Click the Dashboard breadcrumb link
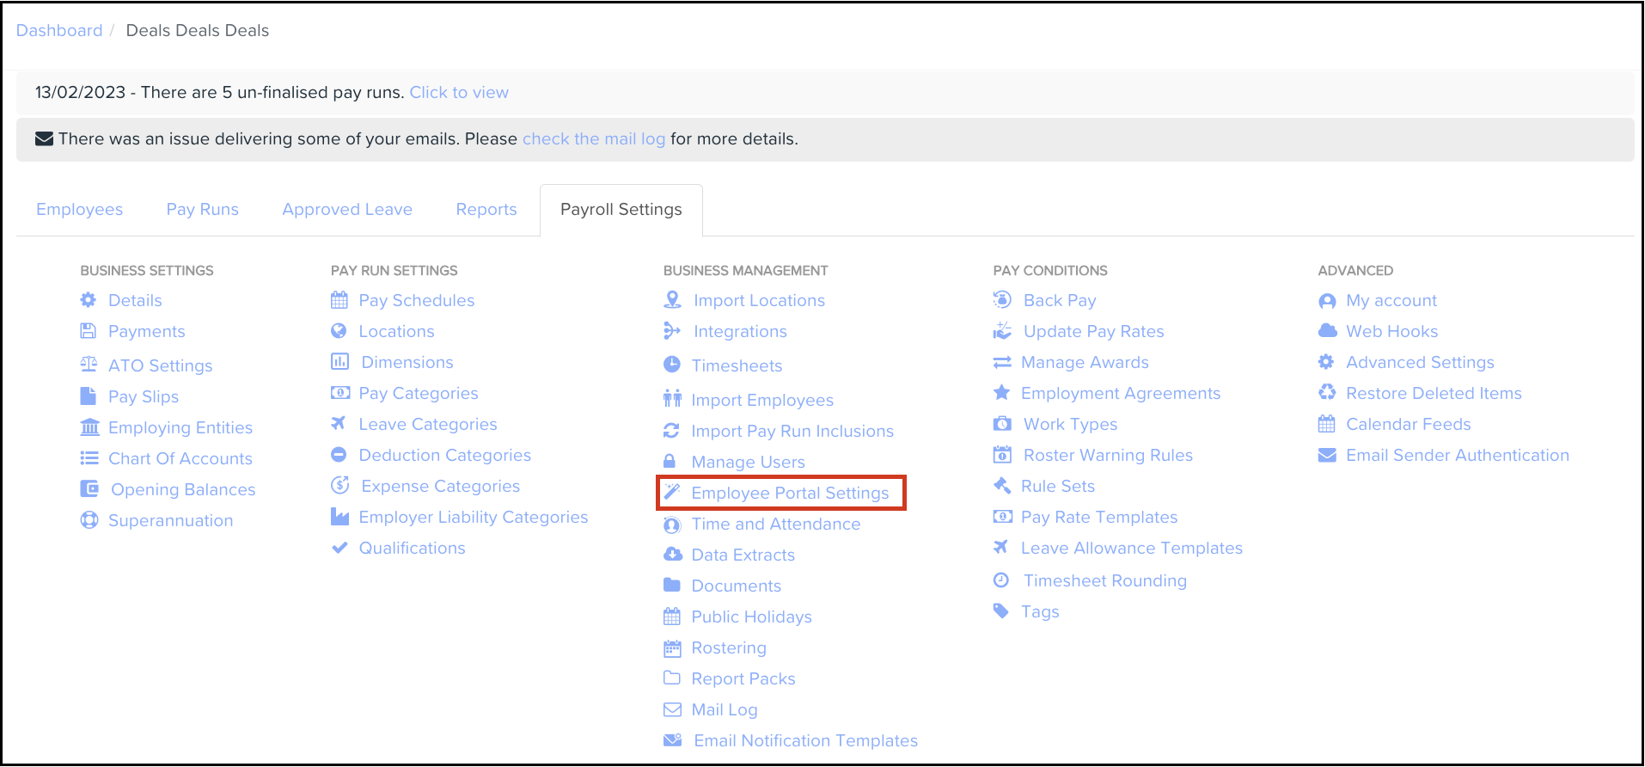Screen dimensions: 1645x767 click(x=59, y=30)
